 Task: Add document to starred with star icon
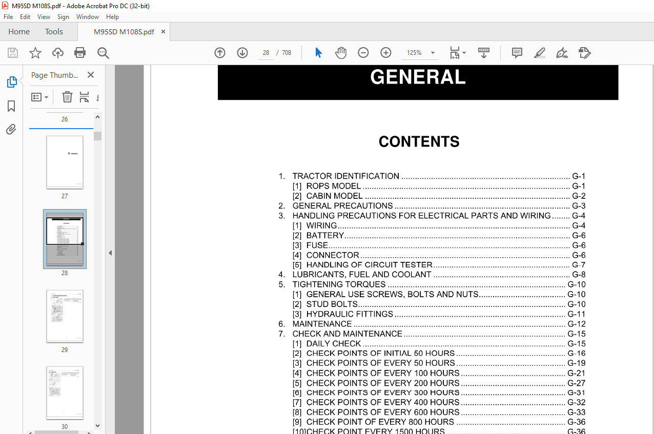pyautogui.click(x=35, y=53)
